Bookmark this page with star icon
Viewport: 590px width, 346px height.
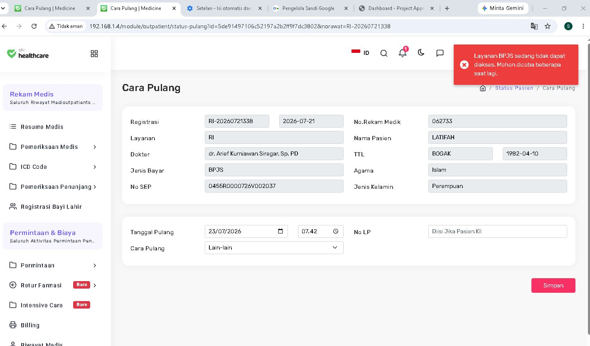pos(548,26)
